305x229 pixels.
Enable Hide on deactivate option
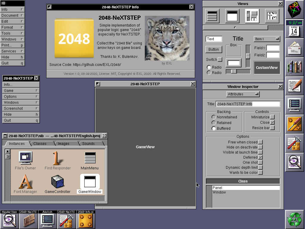260,147
